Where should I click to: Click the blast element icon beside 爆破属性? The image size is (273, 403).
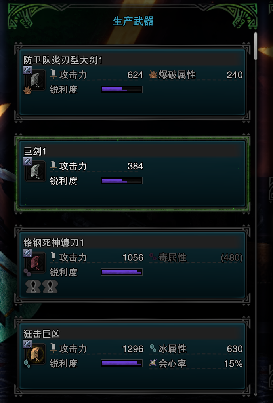(x=153, y=75)
